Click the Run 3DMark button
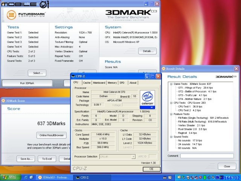 click(x=27, y=83)
